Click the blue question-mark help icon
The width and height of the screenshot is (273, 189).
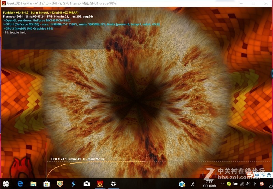[182, 184]
